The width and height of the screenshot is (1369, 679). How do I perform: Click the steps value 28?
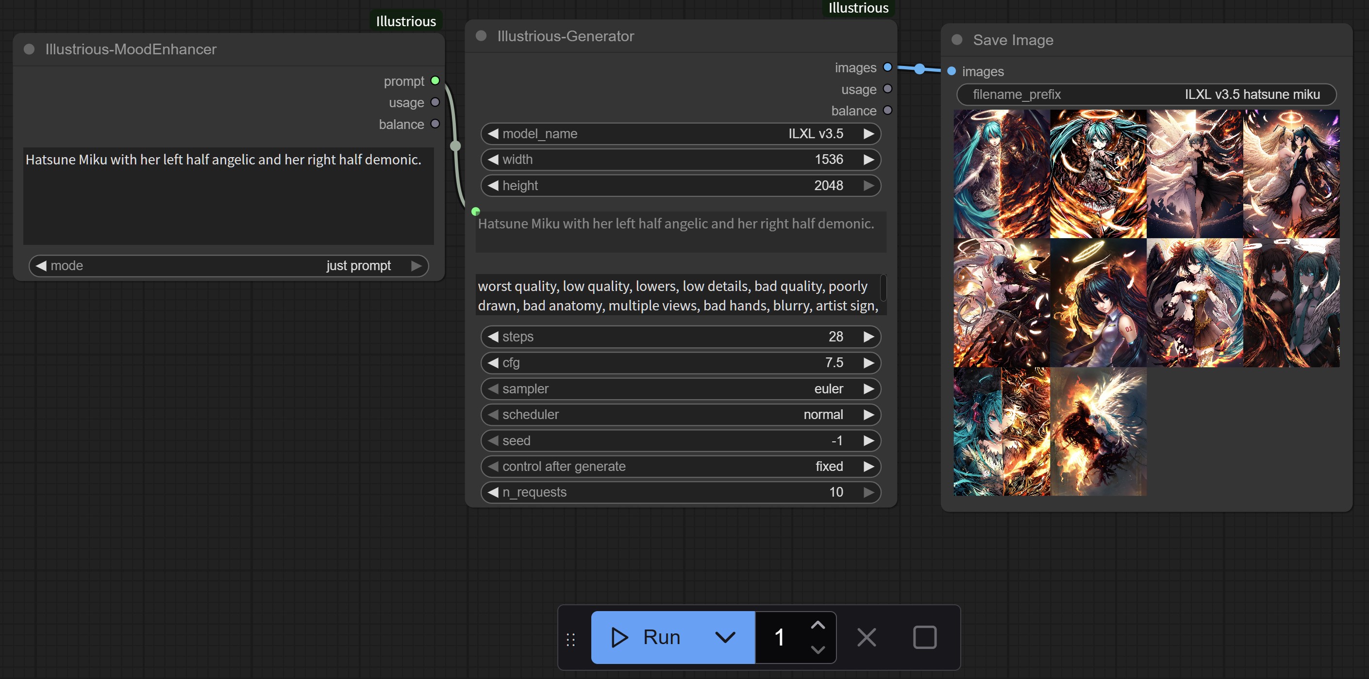tap(835, 337)
